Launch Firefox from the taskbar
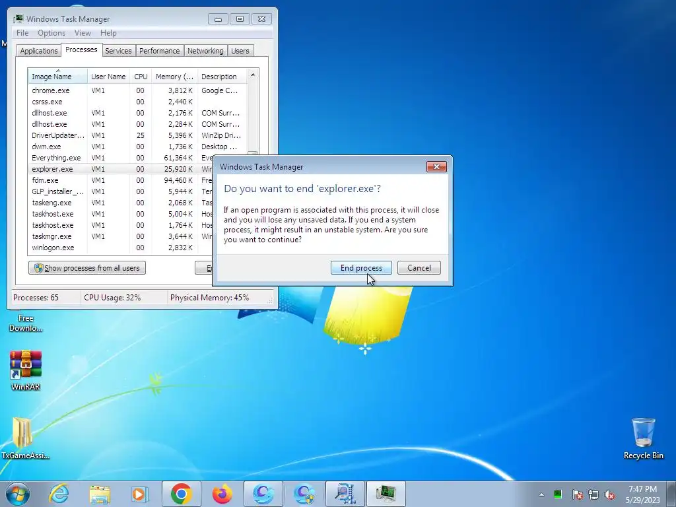 [222, 494]
